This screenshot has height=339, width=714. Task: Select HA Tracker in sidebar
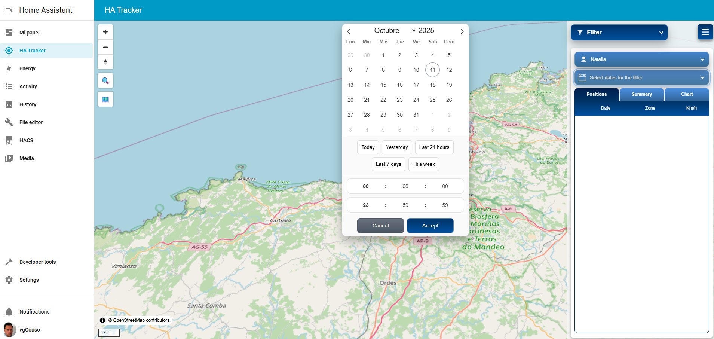(47, 51)
